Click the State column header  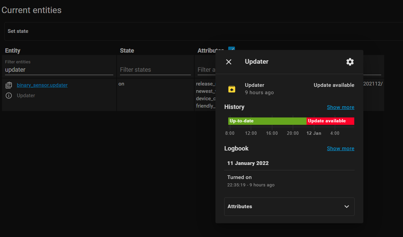[x=127, y=51]
